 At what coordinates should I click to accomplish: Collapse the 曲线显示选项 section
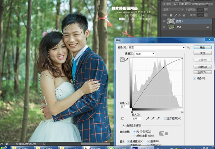[x=124, y=125]
